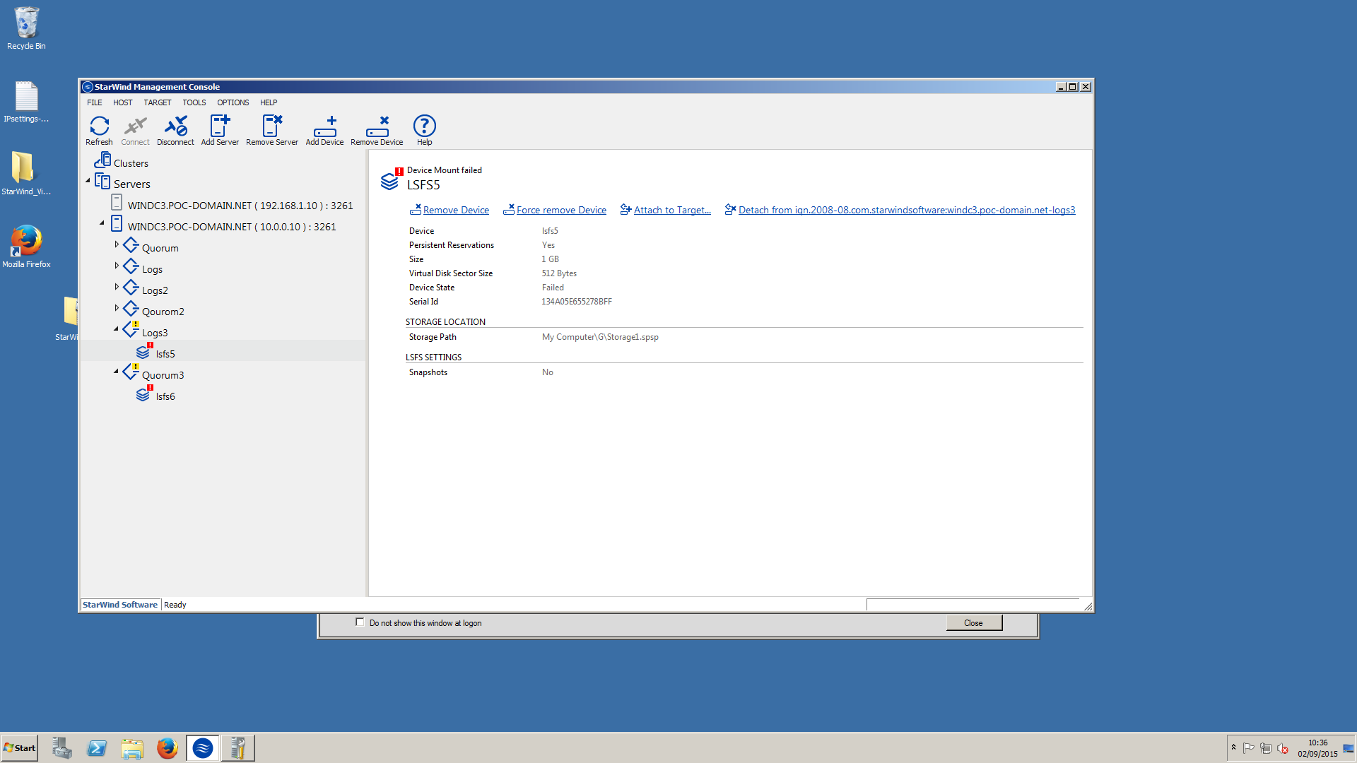This screenshot has width=1357, height=763.
Task: Open File Explorer from taskbar
Action: (132, 748)
